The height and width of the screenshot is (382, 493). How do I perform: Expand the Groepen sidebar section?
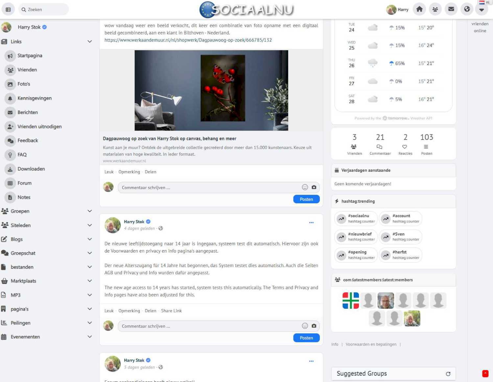pos(89,211)
